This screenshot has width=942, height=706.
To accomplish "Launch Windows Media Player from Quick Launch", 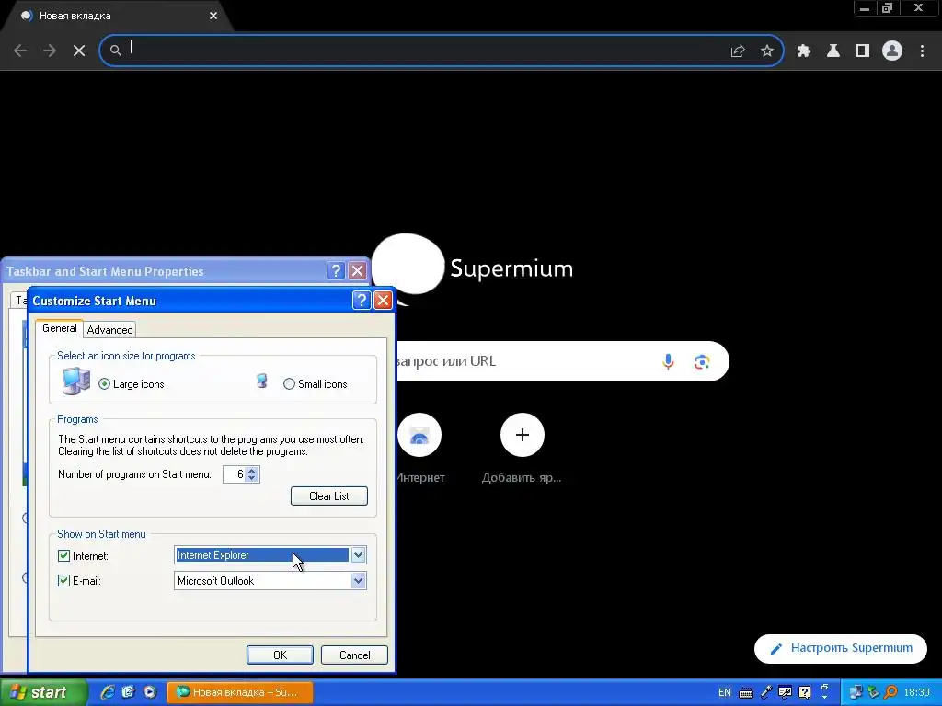I will pos(150,692).
